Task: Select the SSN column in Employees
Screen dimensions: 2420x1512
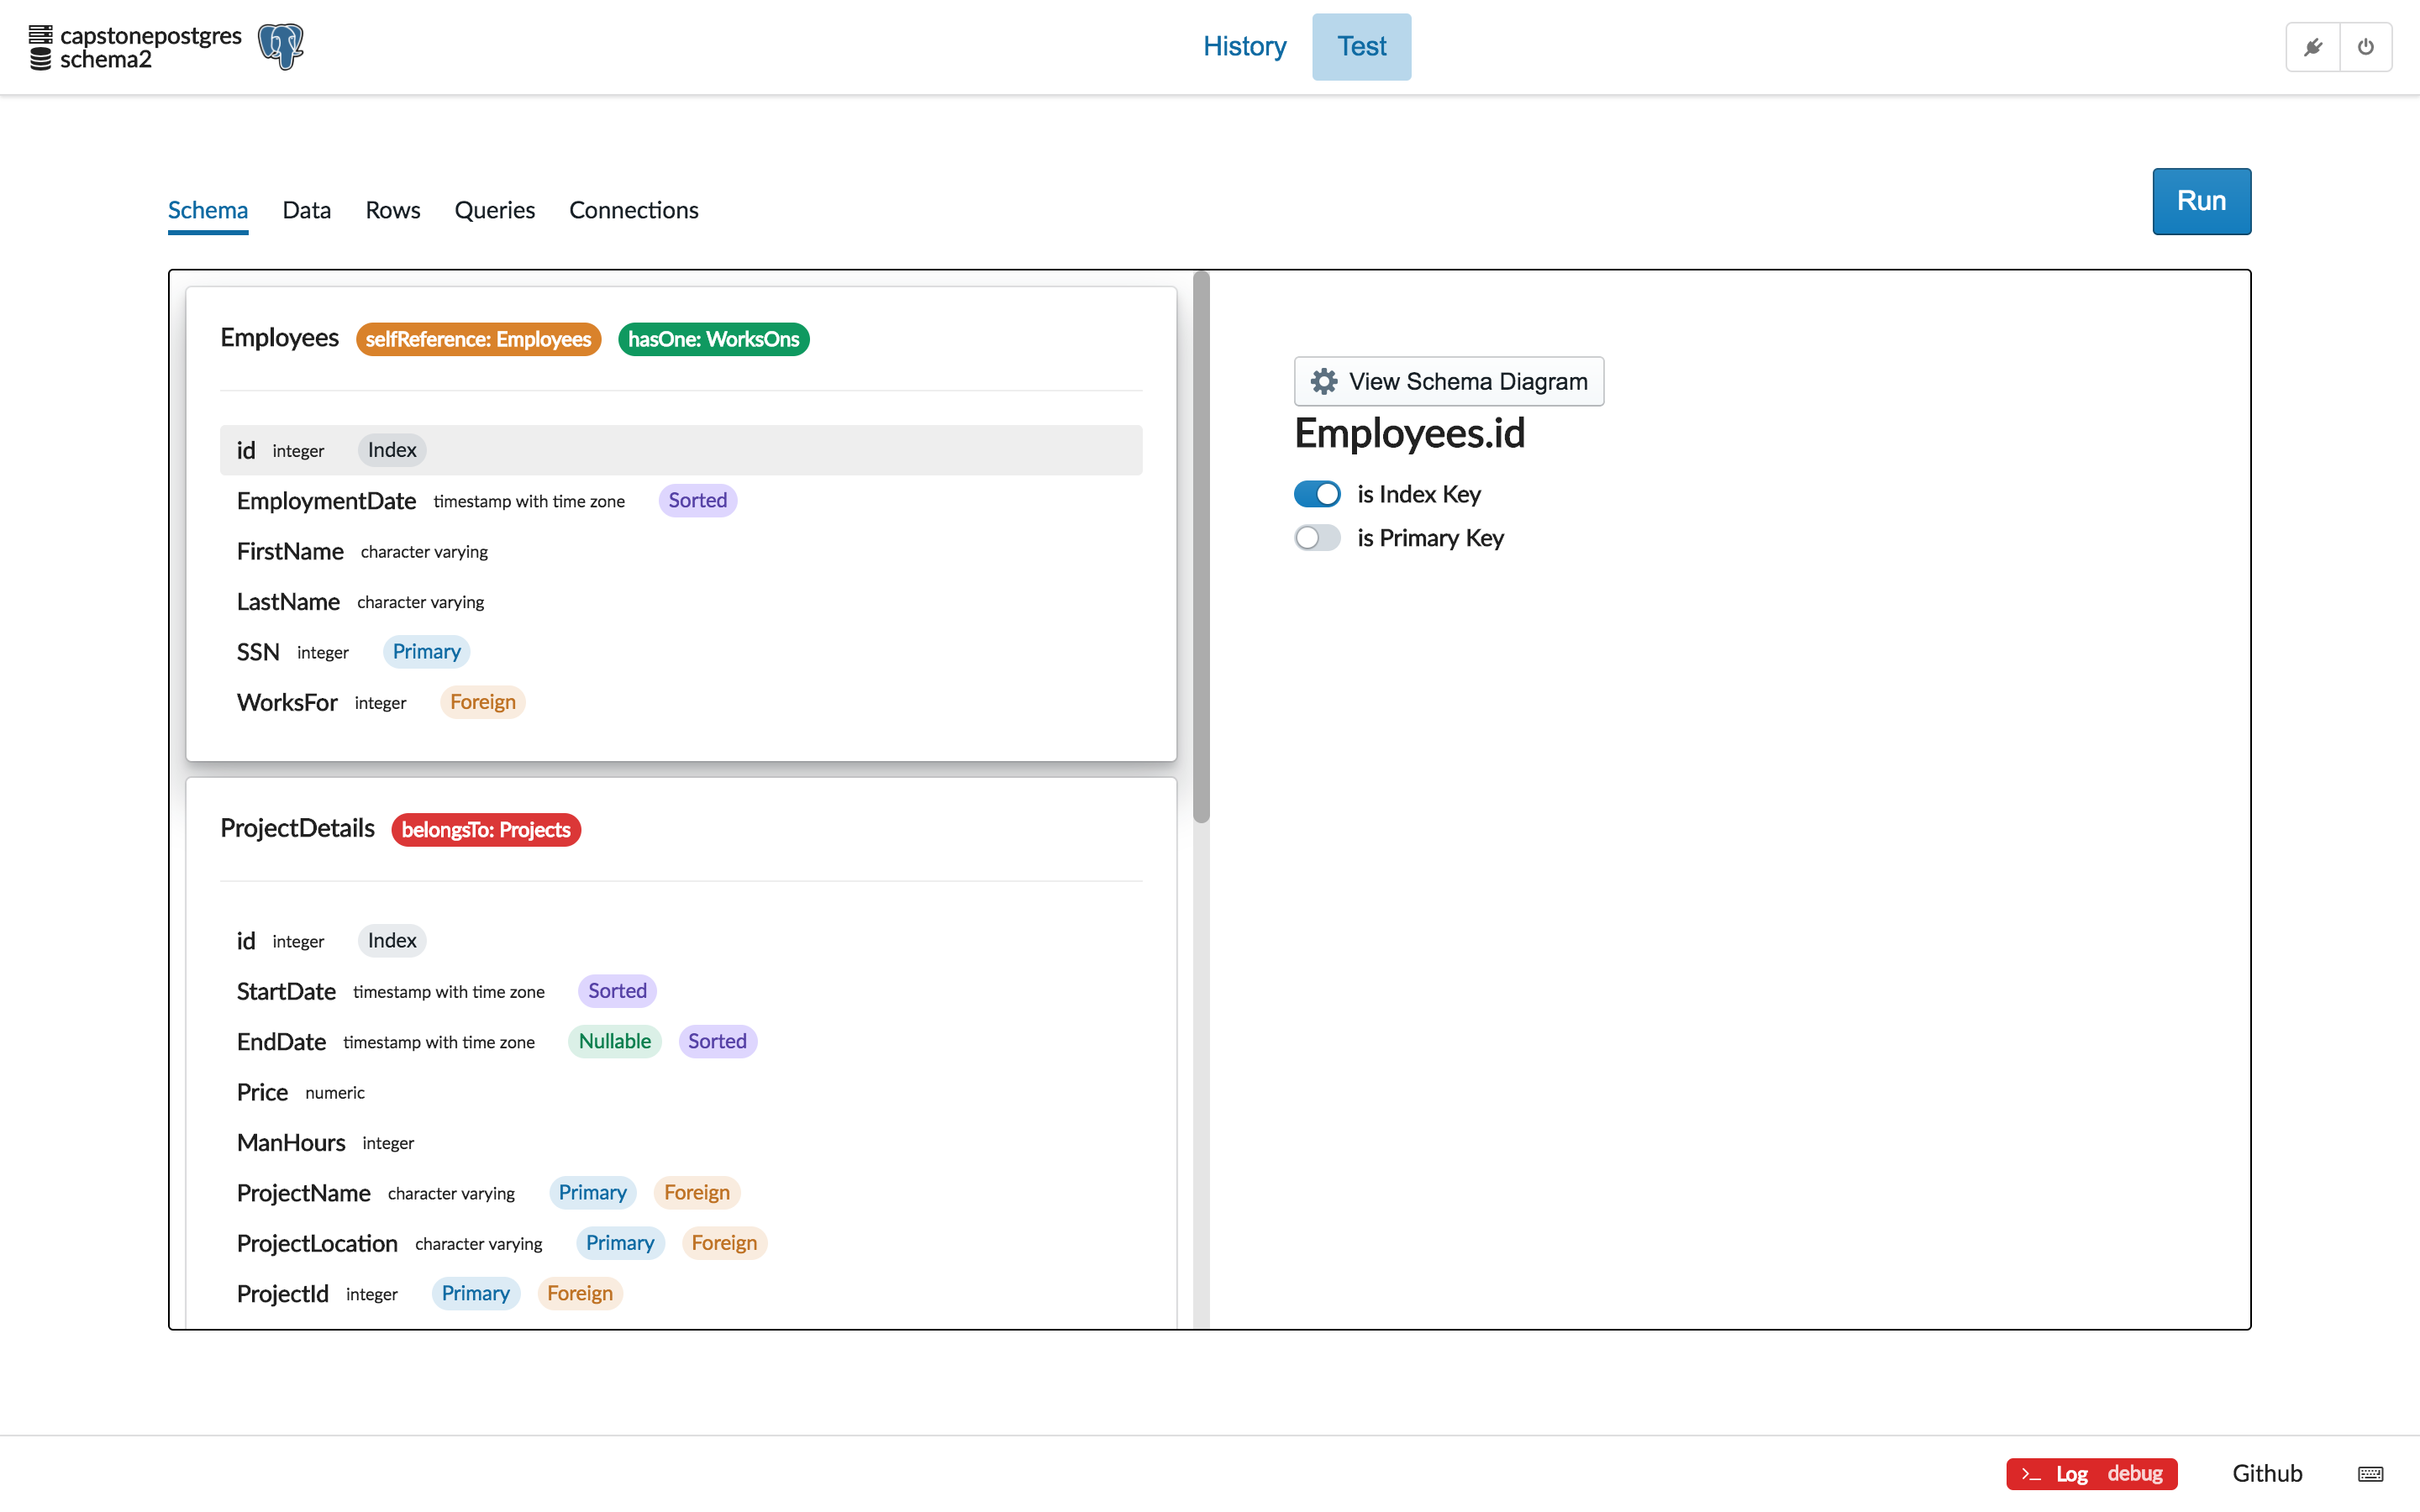Action: point(258,652)
